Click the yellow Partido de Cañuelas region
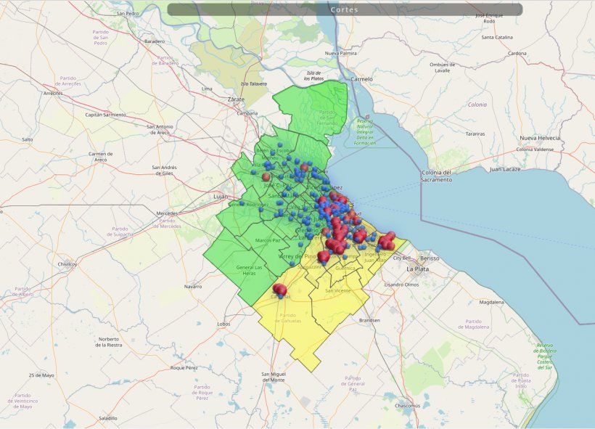This screenshot has height=429, width=595. click(x=290, y=318)
